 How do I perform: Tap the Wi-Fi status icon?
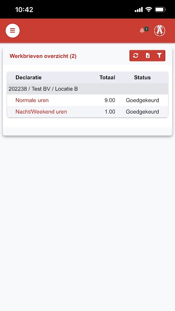coord(149,9)
